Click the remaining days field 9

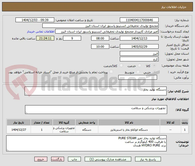pos(72,38)
